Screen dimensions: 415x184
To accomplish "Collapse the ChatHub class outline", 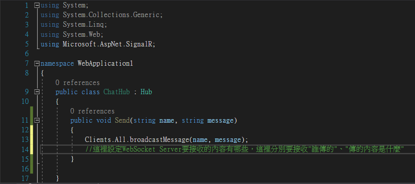I will 37,92.
